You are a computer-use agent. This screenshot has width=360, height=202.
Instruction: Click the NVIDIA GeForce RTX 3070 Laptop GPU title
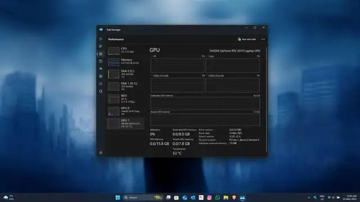point(235,51)
